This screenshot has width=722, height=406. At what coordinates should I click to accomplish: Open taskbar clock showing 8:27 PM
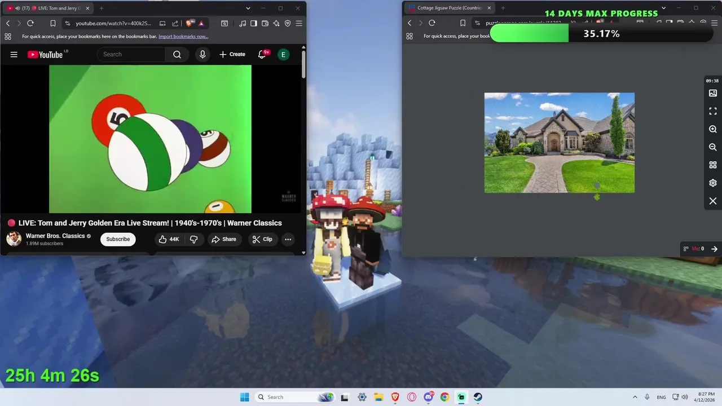click(x=706, y=397)
